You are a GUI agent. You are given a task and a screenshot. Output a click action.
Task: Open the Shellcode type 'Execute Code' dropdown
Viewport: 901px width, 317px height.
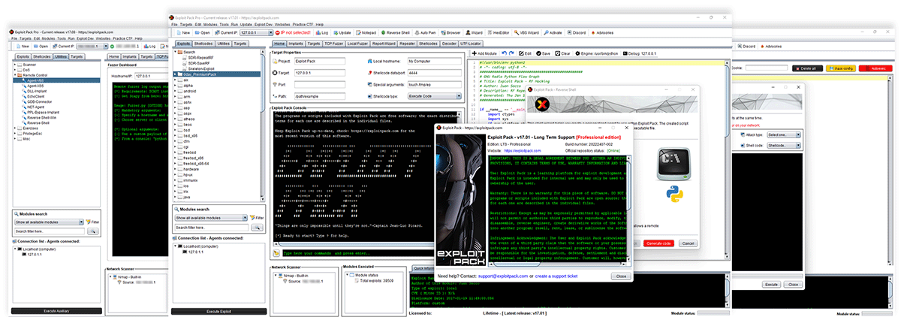433,97
